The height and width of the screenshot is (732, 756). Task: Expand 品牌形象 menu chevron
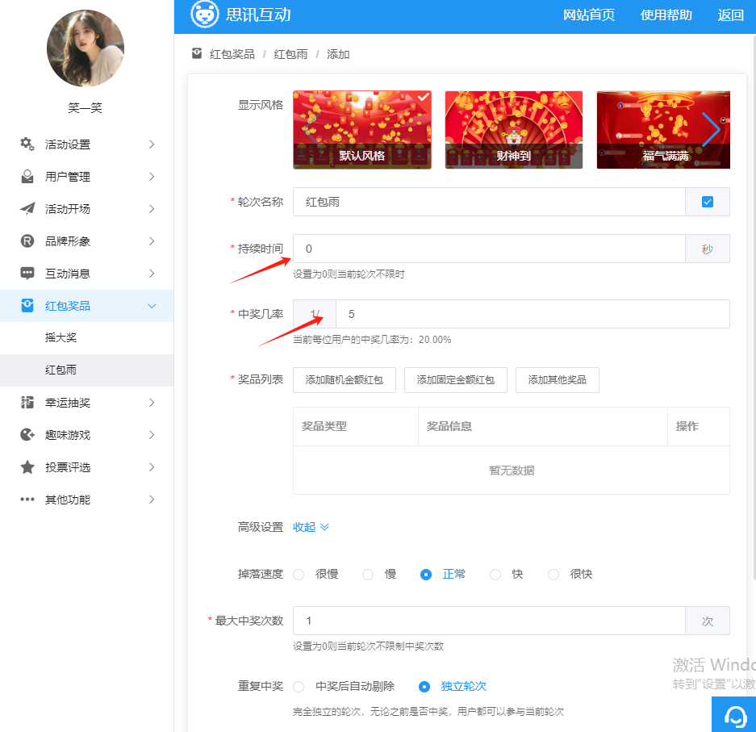pyautogui.click(x=152, y=241)
